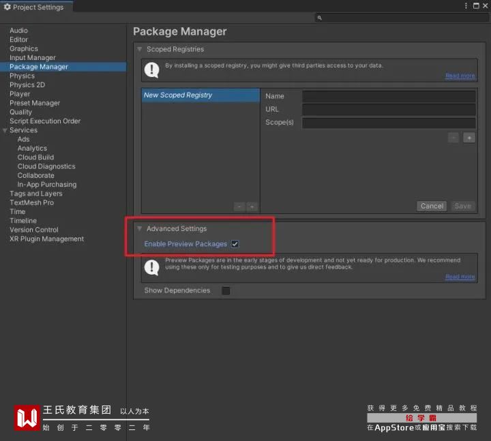The height and width of the screenshot is (441, 491).
Task: Open Version Control settings
Action: 34,230
